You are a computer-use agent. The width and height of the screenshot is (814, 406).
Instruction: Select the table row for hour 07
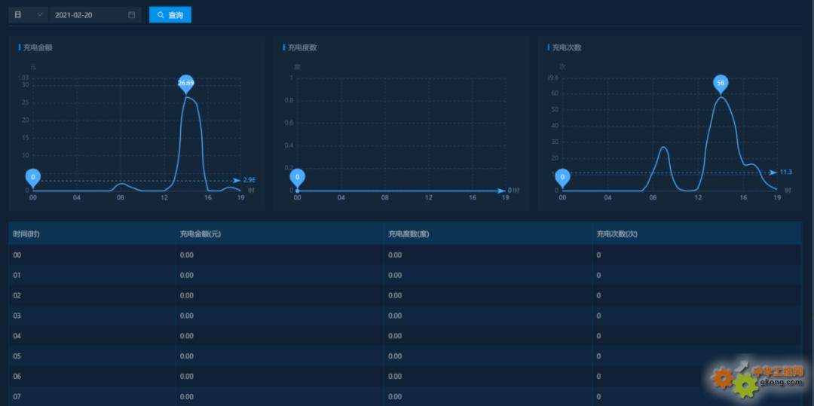(405, 396)
